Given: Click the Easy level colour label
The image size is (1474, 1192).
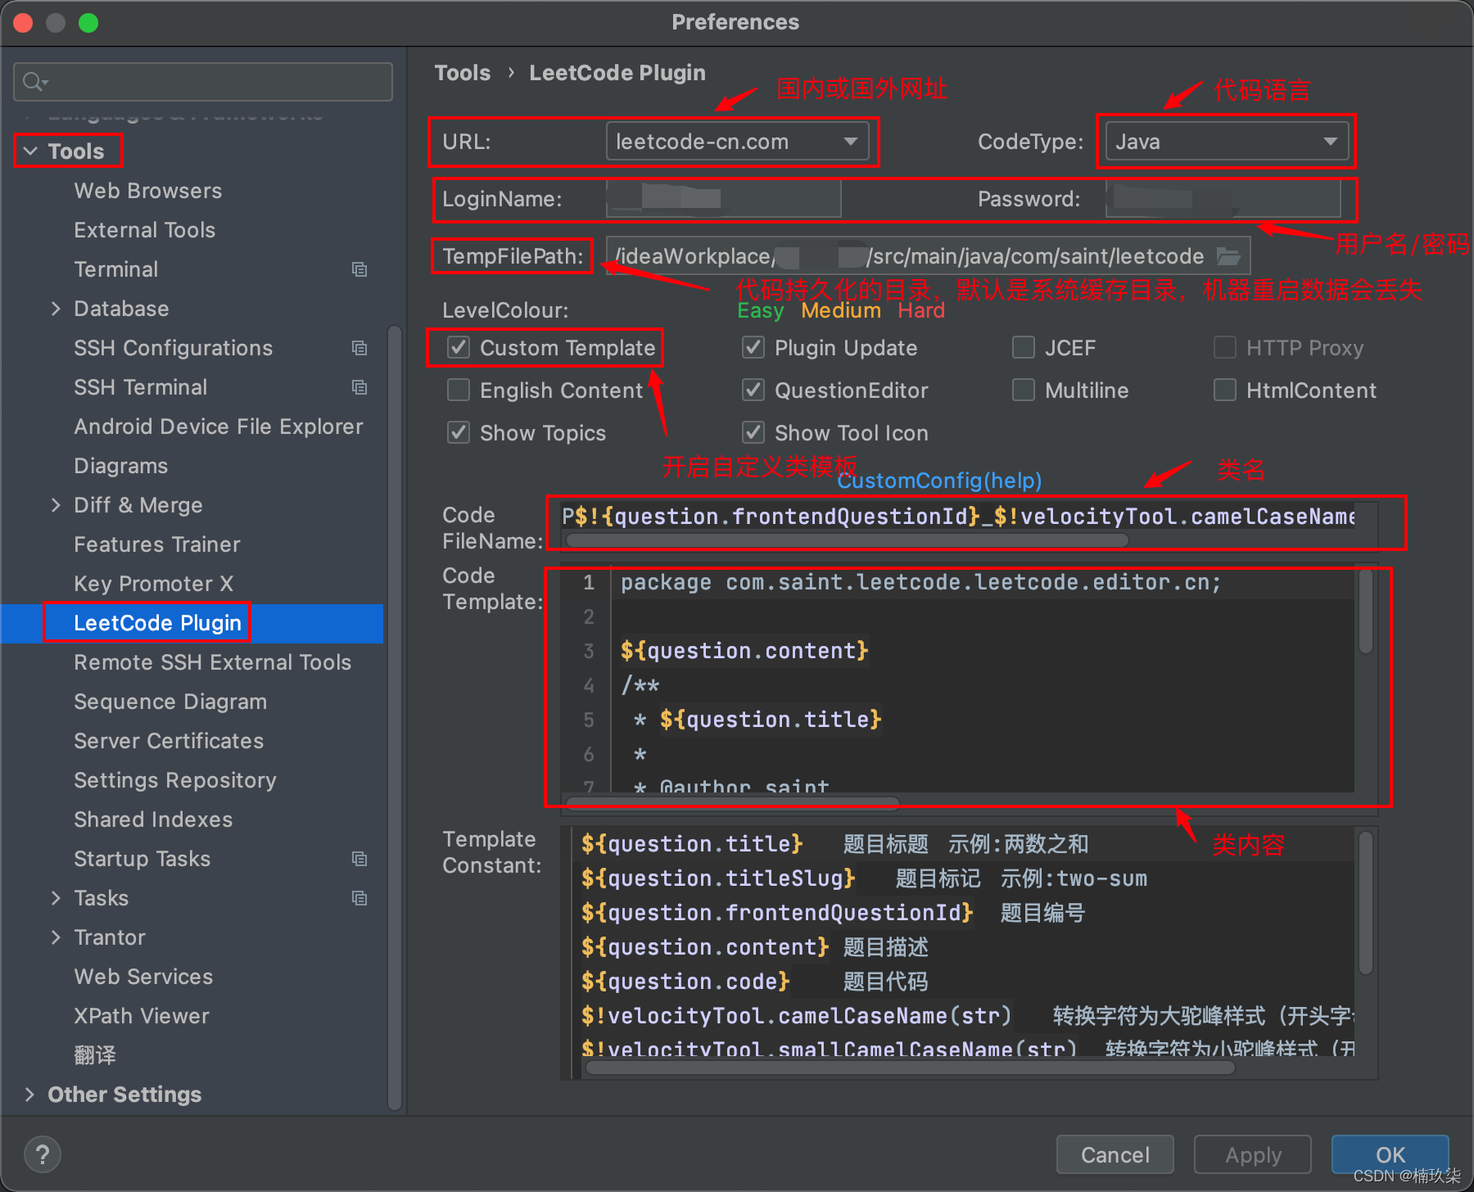Looking at the screenshot, I should pos(760,310).
